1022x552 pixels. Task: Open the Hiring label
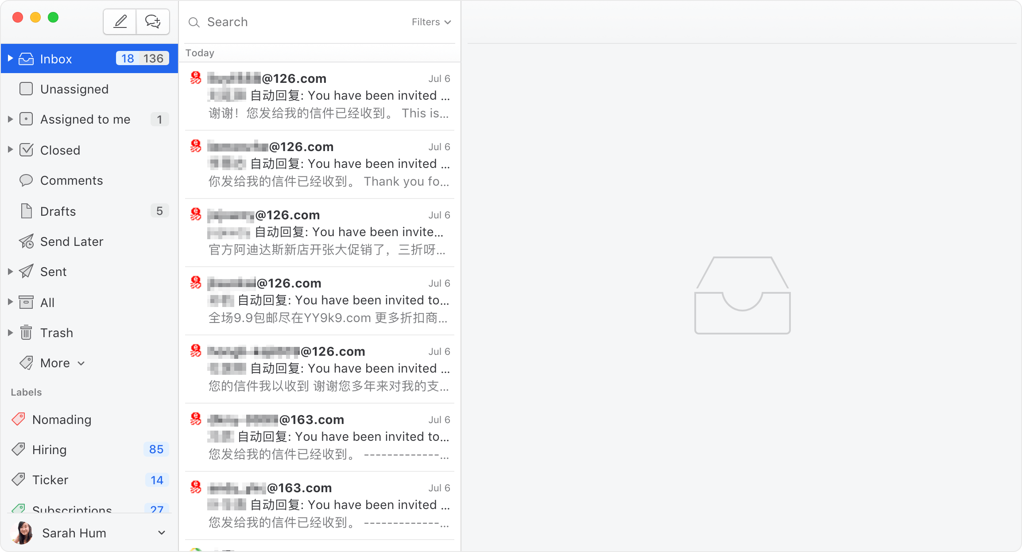point(89,449)
